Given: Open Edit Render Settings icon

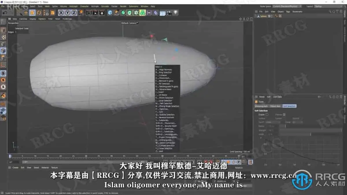Looking at the screenshot, I should pos(102,13).
